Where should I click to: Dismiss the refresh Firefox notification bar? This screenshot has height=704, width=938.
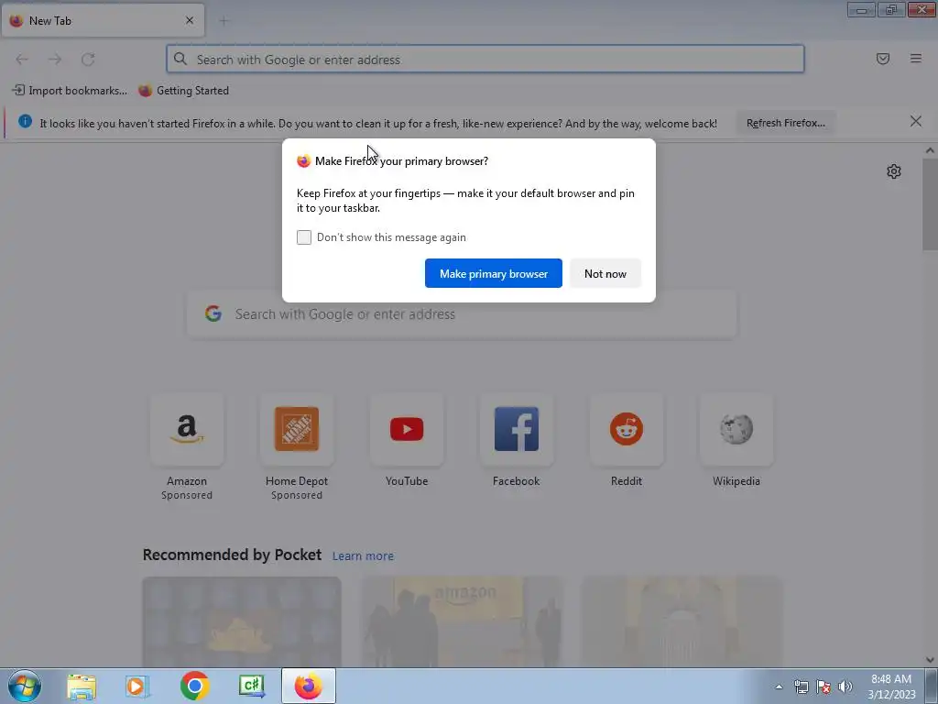tap(916, 122)
